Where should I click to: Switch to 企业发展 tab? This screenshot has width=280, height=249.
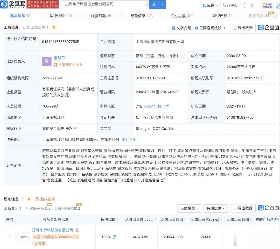coord(182,16)
